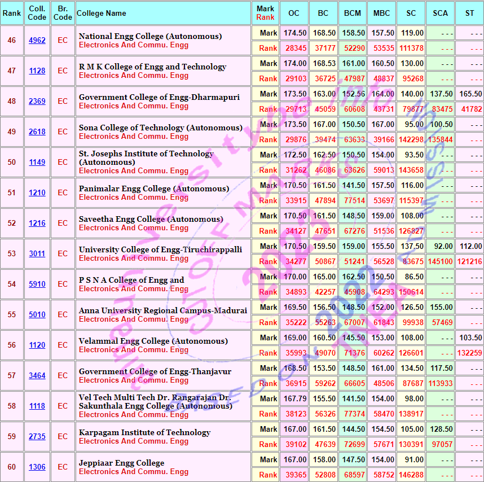Screen dimensions: 484x482
Task: Select college code 1216 link
Action: 37,224
